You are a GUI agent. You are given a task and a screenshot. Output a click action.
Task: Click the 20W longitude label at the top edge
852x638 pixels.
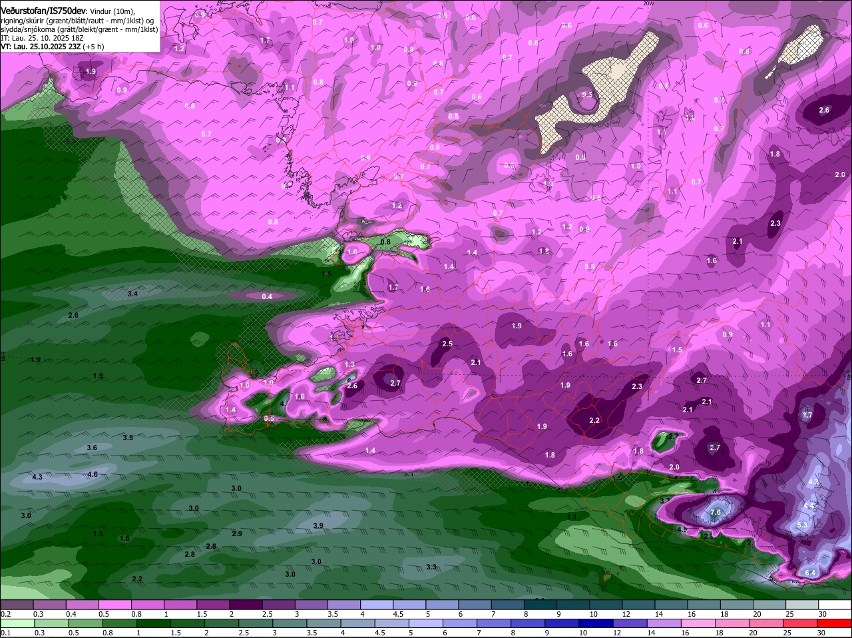pos(649,3)
